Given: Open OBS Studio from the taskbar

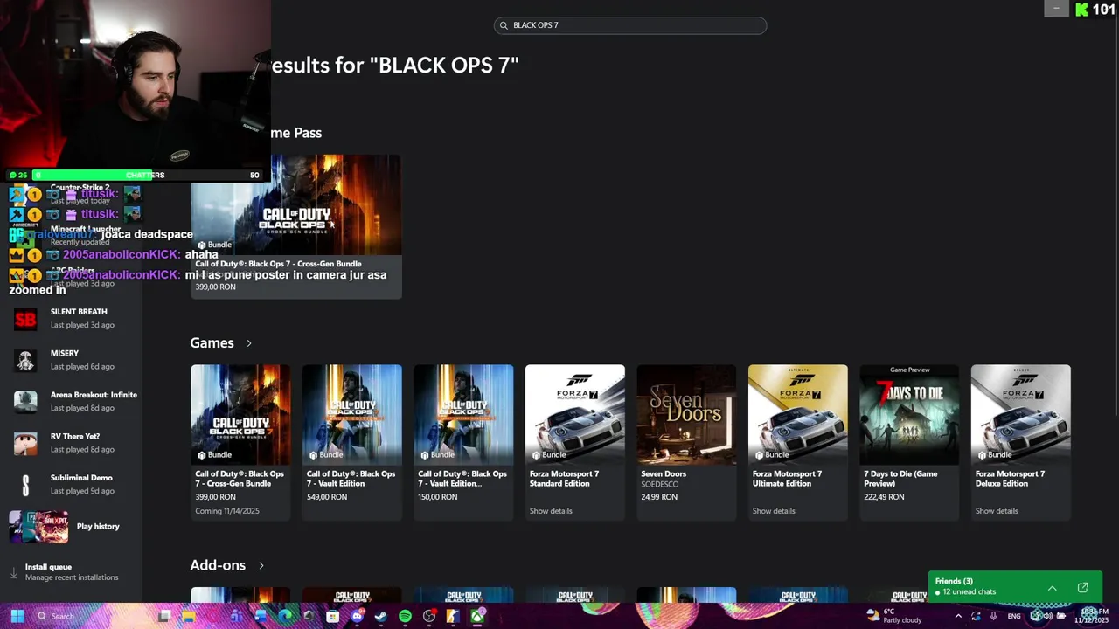Looking at the screenshot, I should coord(429,616).
